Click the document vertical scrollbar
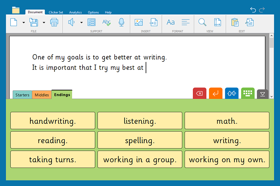The image size is (280, 186). point(271,65)
